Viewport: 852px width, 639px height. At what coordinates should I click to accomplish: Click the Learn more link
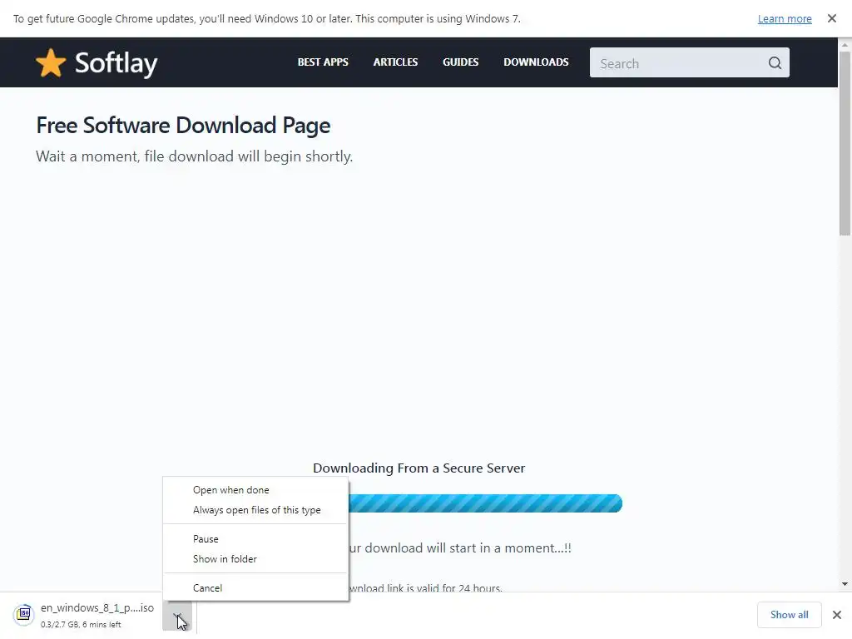pos(785,19)
